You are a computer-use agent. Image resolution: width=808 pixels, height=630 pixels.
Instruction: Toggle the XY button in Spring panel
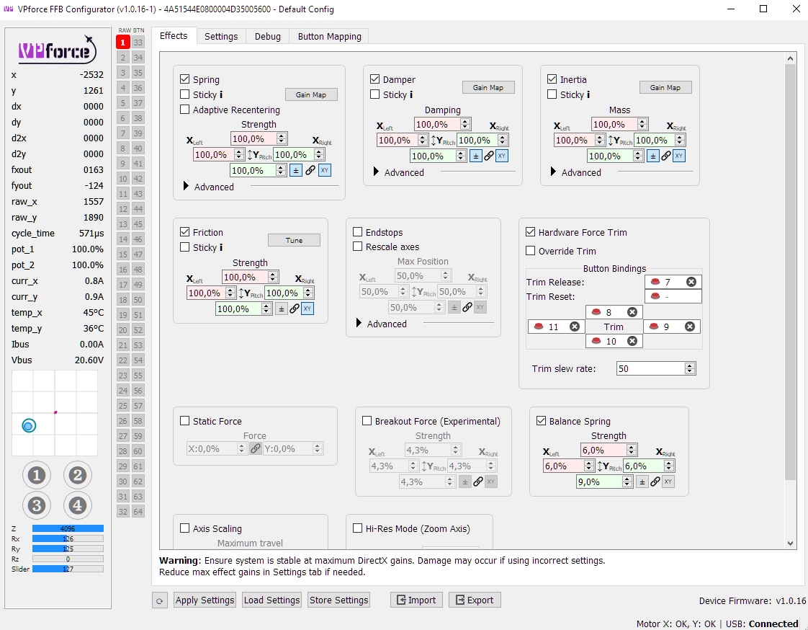[325, 170]
